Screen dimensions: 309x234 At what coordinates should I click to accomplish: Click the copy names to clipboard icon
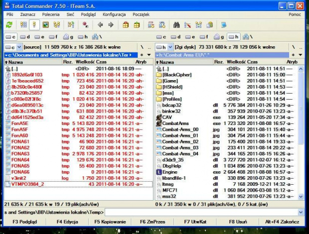pos(210,25)
